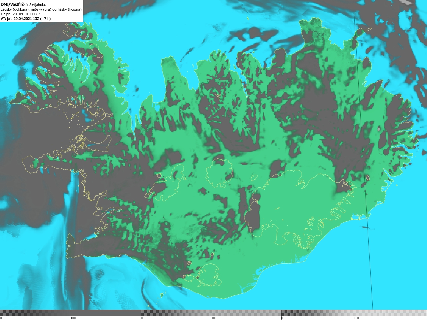Click the '100' label under the light-gray scale
Image resolution: width=427 pixels, height=320 pixels.
(x=356, y=318)
